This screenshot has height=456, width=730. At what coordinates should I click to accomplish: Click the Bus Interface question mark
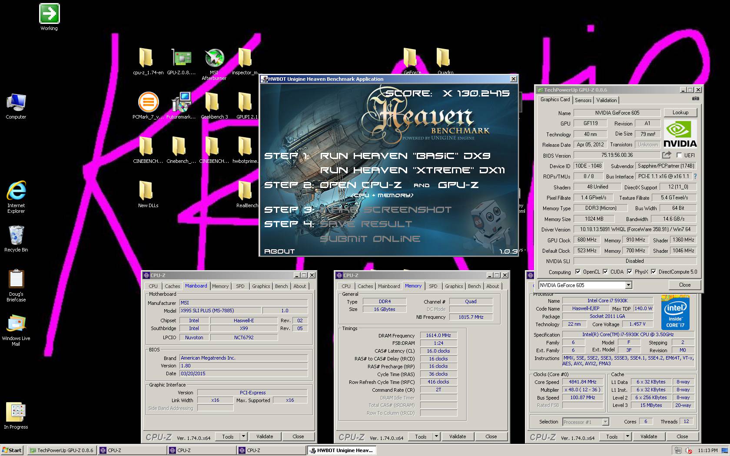click(x=695, y=176)
